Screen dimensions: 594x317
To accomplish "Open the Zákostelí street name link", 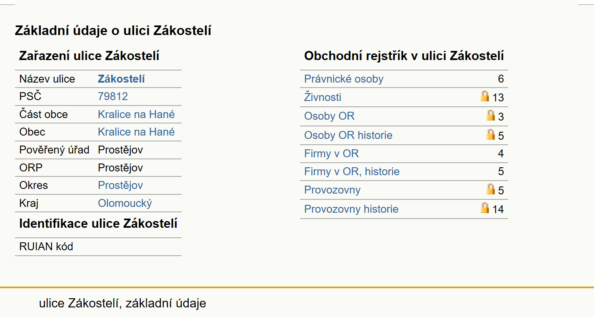I will pyautogui.click(x=121, y=79).
